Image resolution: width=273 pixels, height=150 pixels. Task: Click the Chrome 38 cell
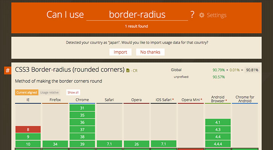pos(82,137)
